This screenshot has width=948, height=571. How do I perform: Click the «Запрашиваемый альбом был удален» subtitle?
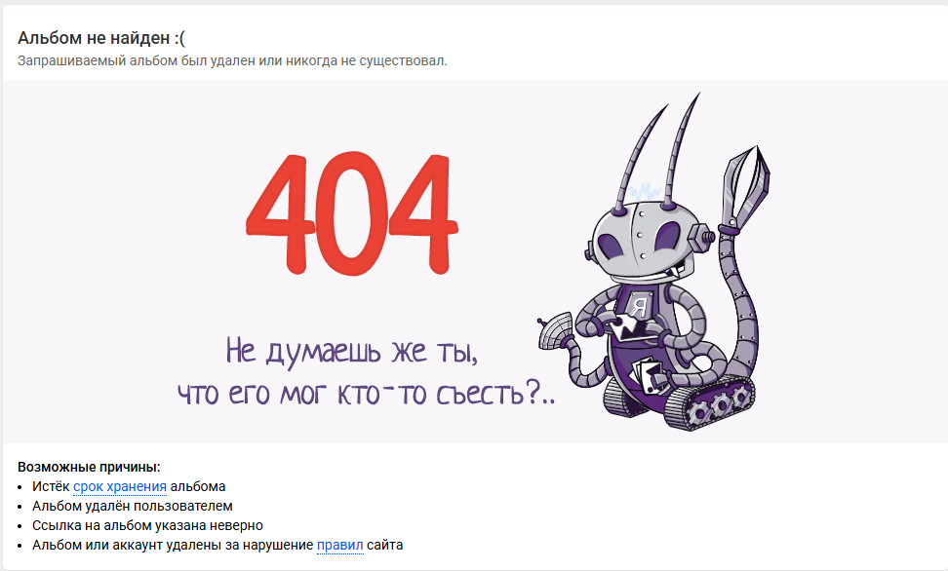233,61
